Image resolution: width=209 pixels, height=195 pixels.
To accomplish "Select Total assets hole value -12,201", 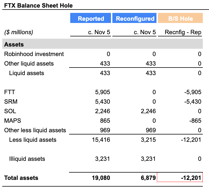I will [191, 178].
